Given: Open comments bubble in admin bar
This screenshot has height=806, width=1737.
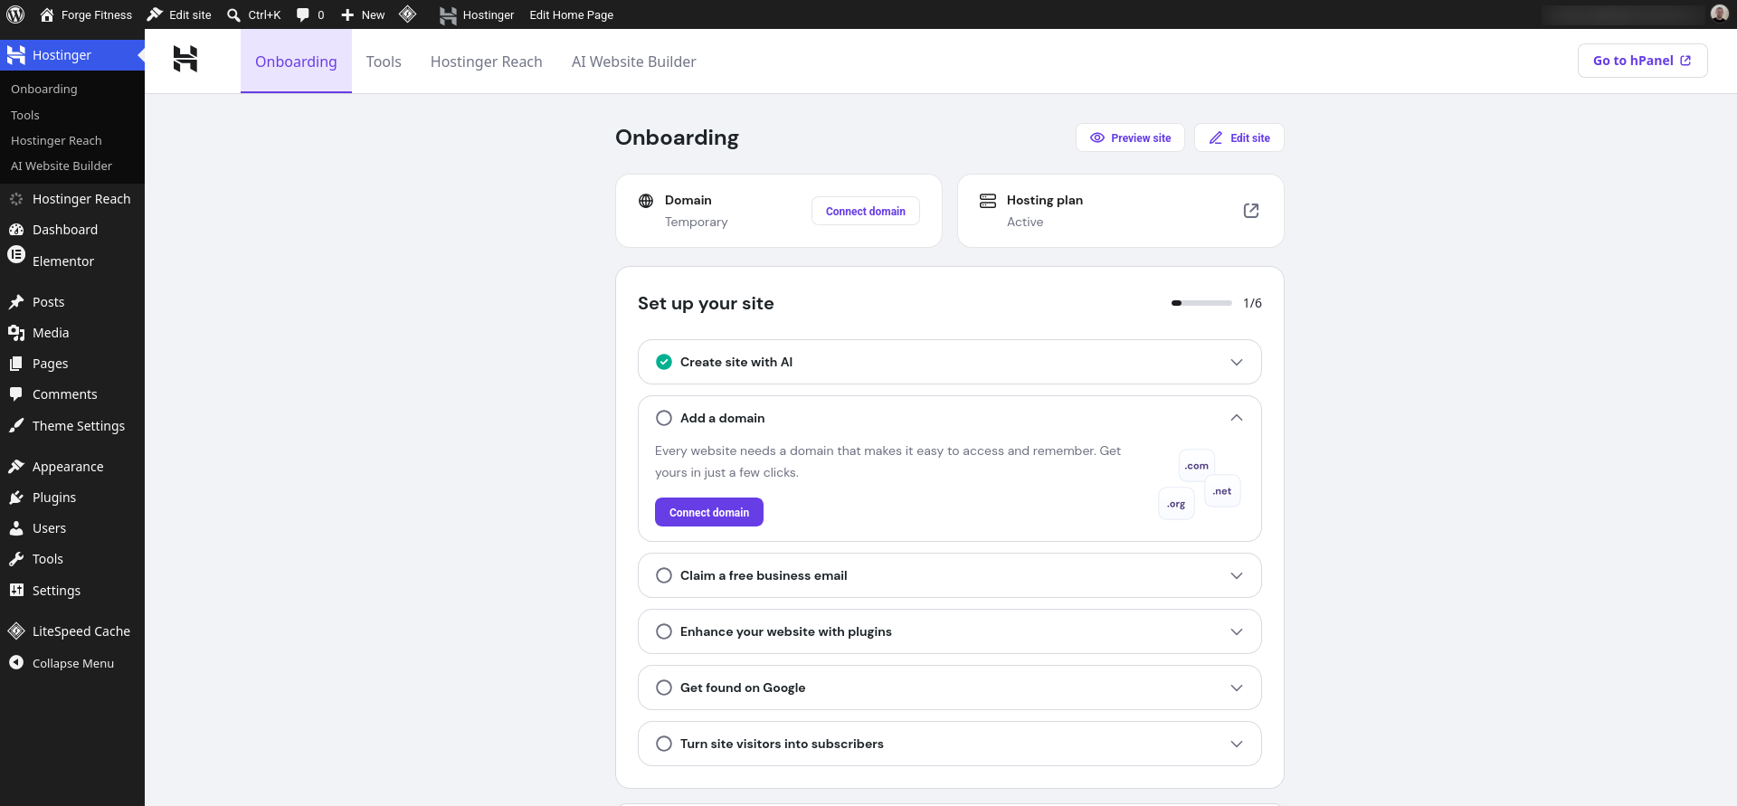Looking at the screenshot, I should [x=303, y=14].
